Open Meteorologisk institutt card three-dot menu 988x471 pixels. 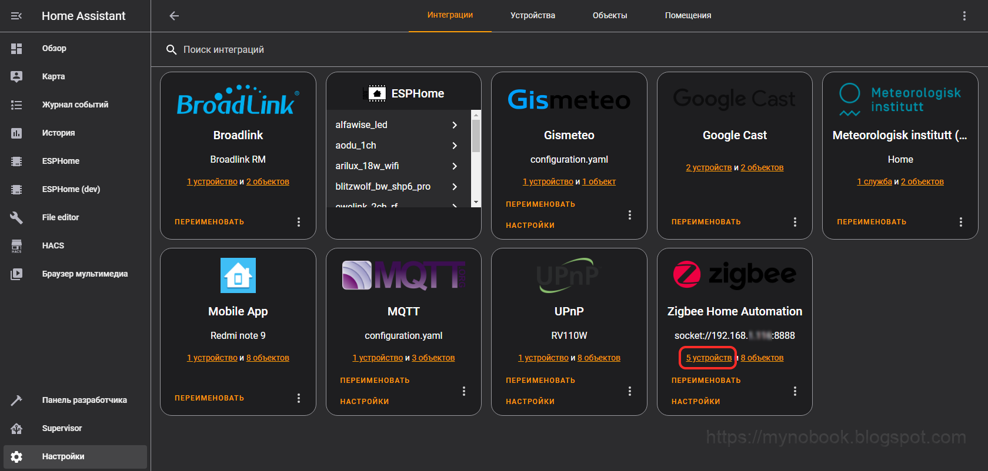(x=961, y=222)
